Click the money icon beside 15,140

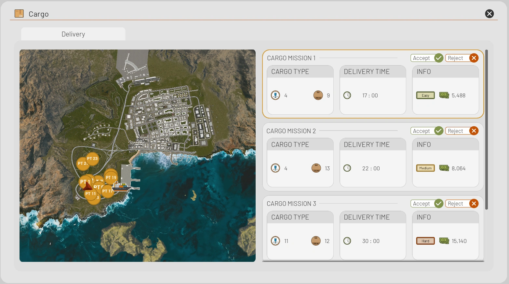444,241
